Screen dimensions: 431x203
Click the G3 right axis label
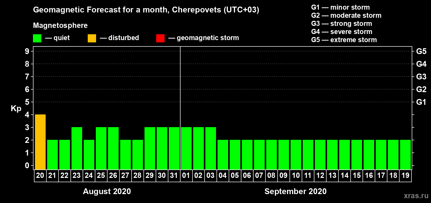tap(421, 77)
